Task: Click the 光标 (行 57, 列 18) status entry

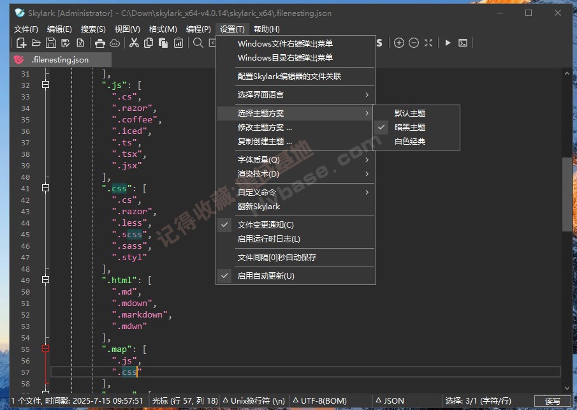Action: pos(185,401)
